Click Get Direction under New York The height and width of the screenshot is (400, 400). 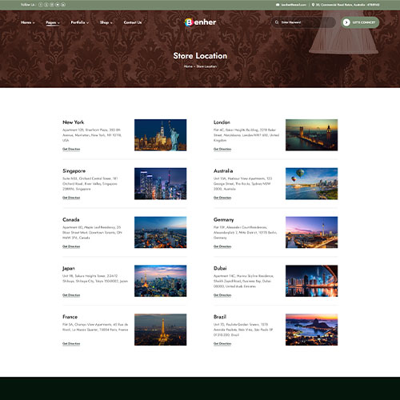tap(71, 149)
